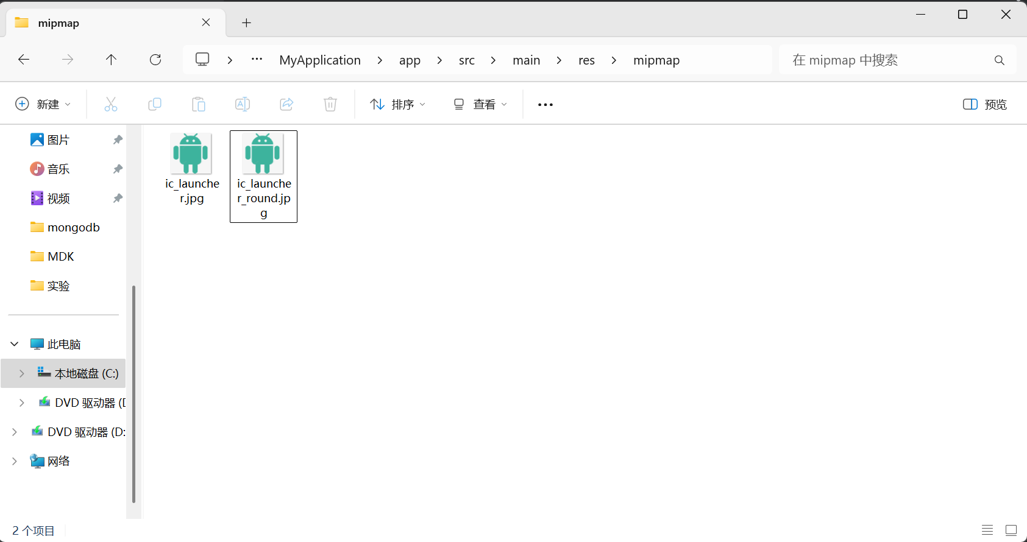
Task: Click the Delete trash can icon
Action: 330,104
